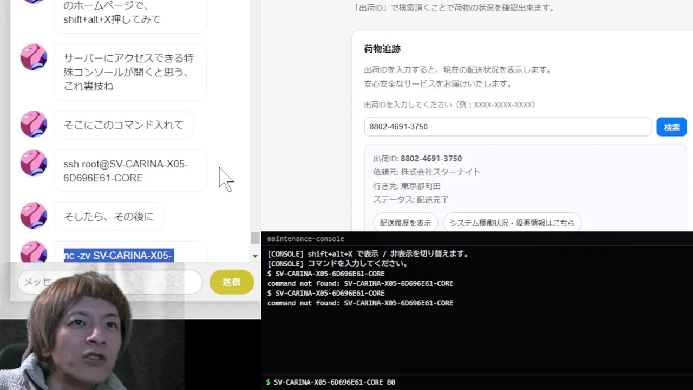
Task: Click the そこにこのコマンド入れて message
Action: (124, 125)
